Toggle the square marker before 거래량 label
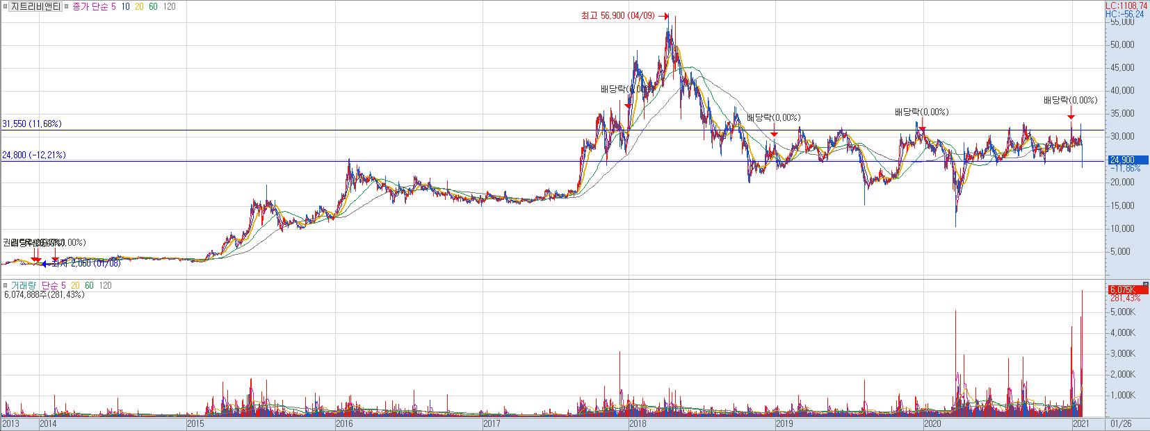 tap(7, 286)
